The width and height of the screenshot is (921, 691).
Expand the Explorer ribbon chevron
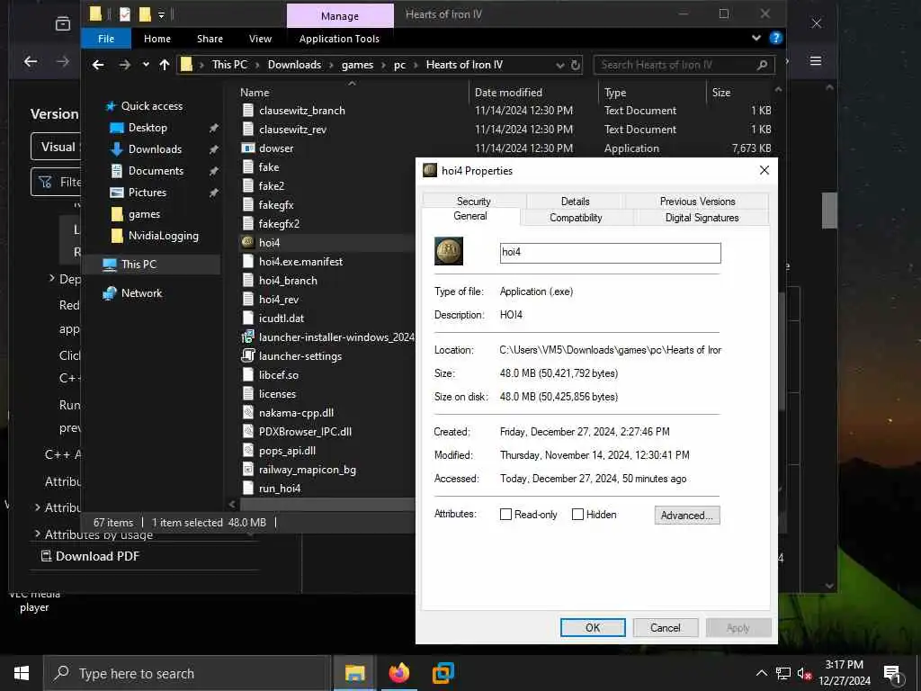(x=756, y=38)
